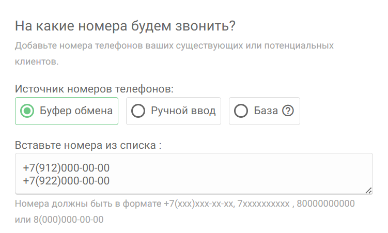
Task: Click the Вставьте номера из списка label
Action: (88, 145)
